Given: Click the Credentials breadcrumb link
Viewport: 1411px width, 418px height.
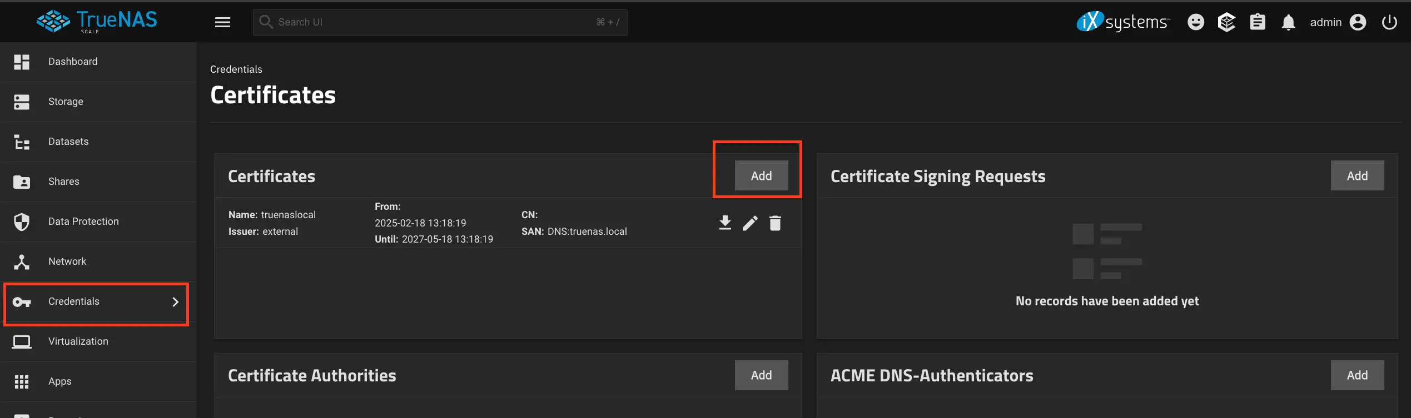Looking at the screenshot, I should [x=236, y=69].
